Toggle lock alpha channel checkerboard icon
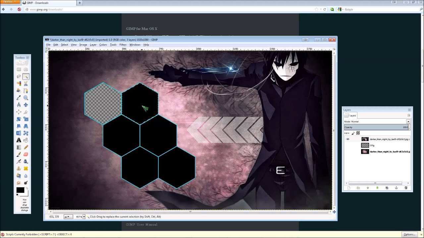The image size is (424, 238). 358,133
